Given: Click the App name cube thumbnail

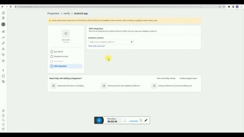Looking at the screenshot, I should coord(66,33).
